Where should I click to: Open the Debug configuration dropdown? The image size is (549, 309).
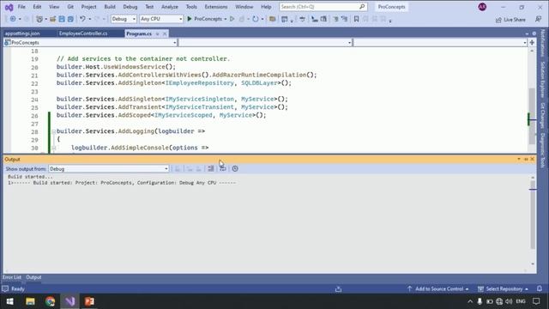tap(124, 19)
